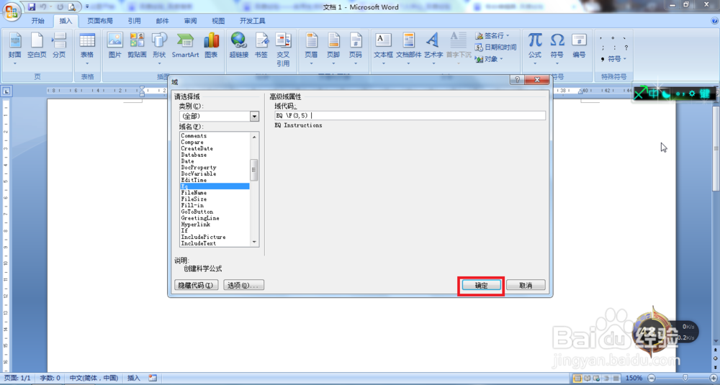The image size is (720, 385).
Task: Insert WordArt (艺术字)
Action: click(433, 49)
